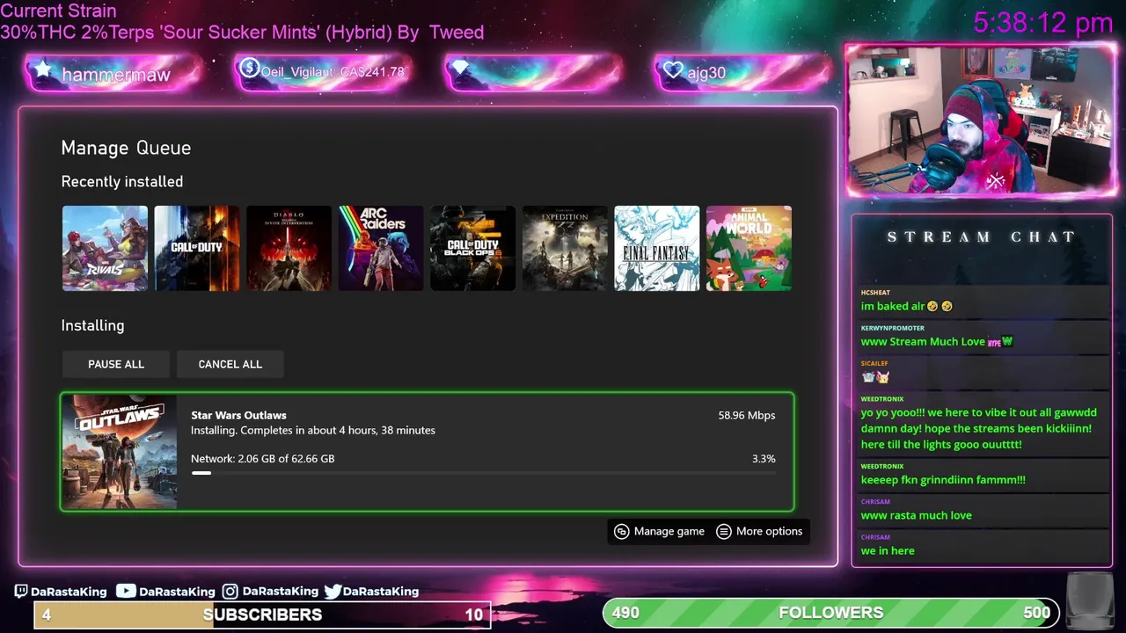Click the Installing section heading
Image resolution: width=1126 pixels, height=633 pixels.
[92, 325]
